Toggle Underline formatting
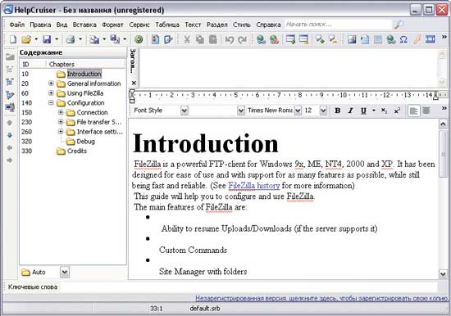The height and width of the screenshot is (316, 451). click(363, 111)
